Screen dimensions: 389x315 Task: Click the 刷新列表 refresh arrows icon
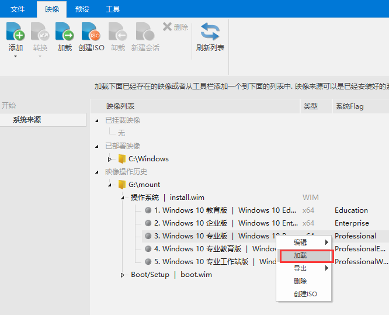coord(210,32)
